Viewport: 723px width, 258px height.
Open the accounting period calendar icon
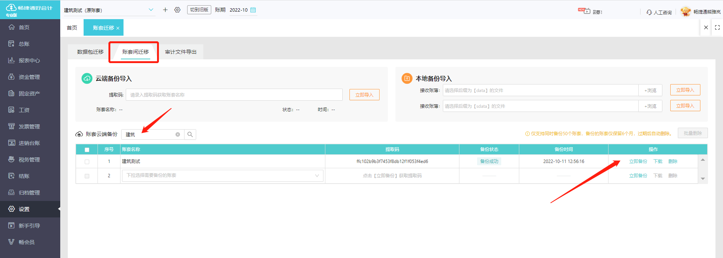pos(253,10)
